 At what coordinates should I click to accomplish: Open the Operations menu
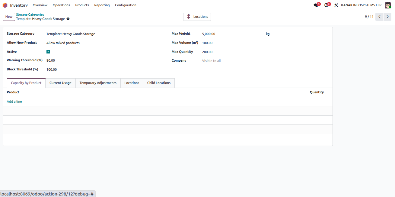(61, 5)
